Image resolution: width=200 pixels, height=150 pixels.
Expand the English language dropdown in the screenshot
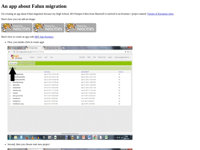point(110,57)
